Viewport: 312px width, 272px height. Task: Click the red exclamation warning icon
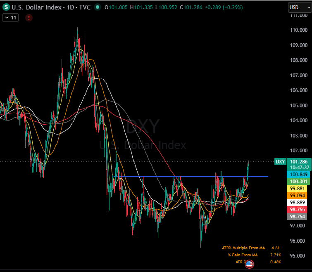29,18
